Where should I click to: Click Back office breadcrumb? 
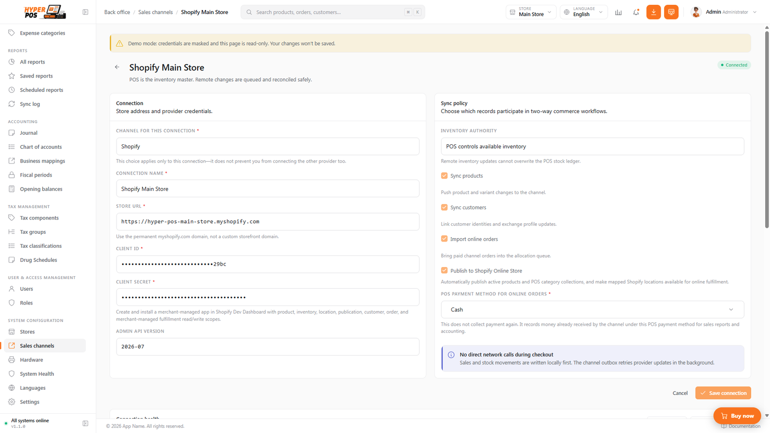117,12
